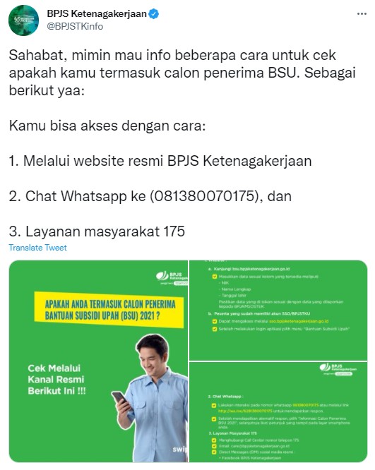
Task: Click the yellow BSU 2021 question banner
Action: [109, 310]
